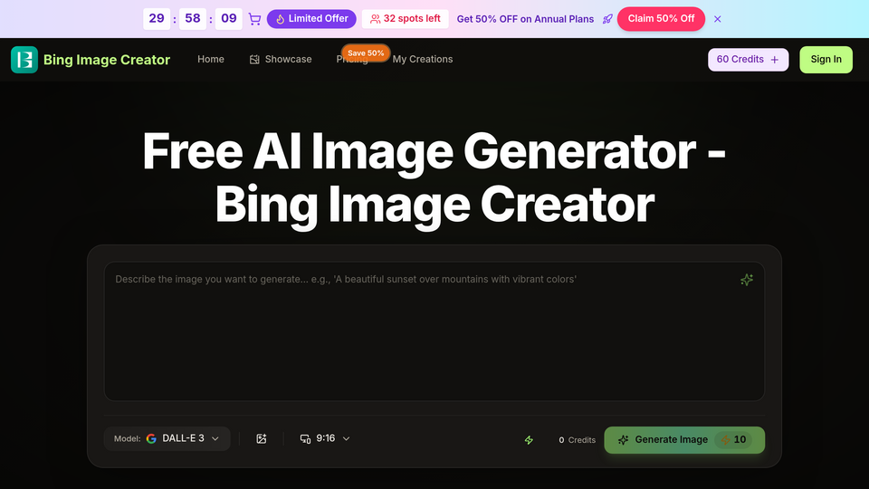
Task: Click the green lightning bolt icon
Action: tap(529, 440)
